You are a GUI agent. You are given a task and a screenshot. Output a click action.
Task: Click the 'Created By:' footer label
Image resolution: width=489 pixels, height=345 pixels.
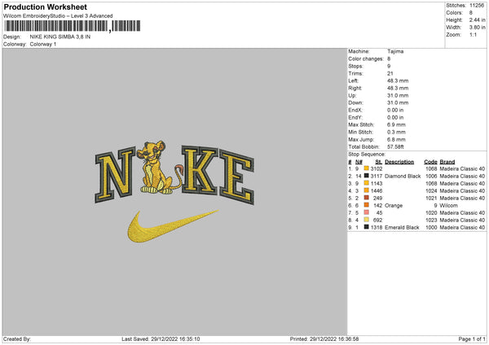point(17,339)
